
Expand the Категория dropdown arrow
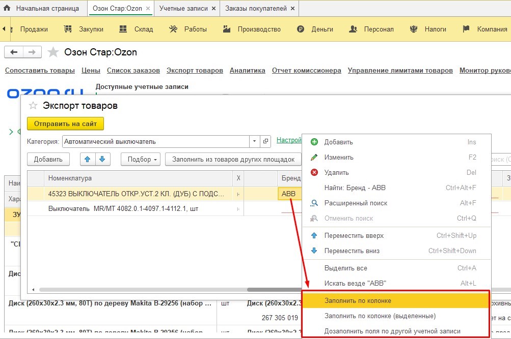click(x=255, y=141)
